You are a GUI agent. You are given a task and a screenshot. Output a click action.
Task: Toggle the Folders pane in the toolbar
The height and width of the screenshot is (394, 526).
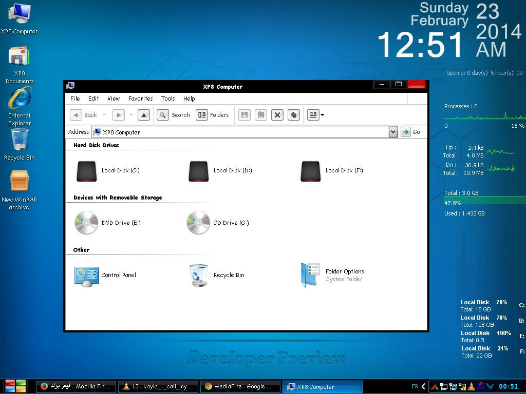pos(213,115)
